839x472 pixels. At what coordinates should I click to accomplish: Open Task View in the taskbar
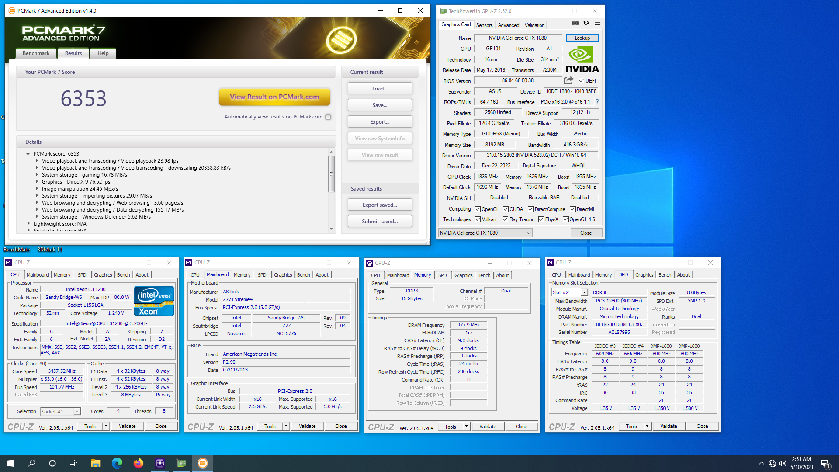point(73,463)
